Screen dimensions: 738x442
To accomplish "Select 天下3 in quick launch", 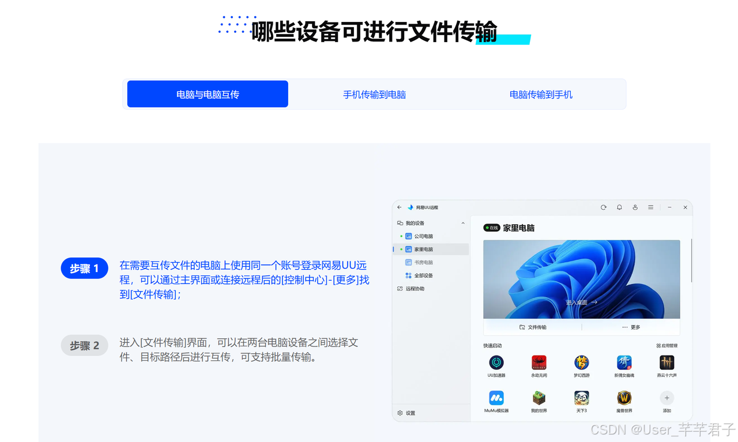I will 581,399.
